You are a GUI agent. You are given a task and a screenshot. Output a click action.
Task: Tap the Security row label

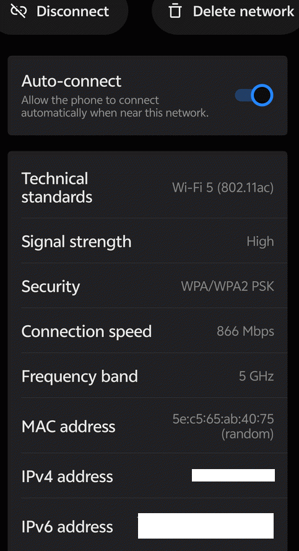(51, 287)
